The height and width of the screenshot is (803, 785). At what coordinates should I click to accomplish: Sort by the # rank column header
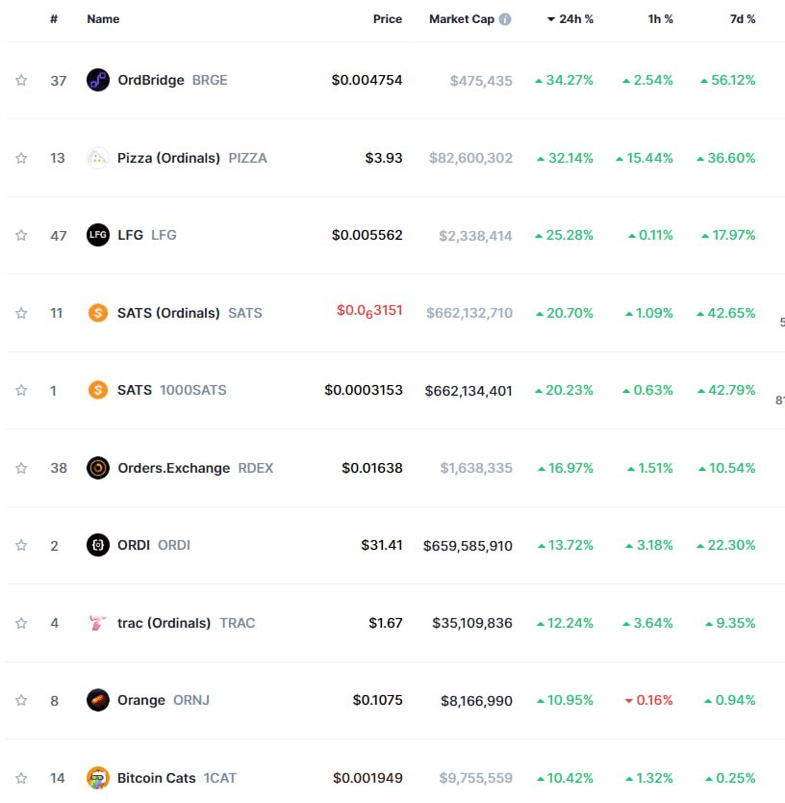coord(54,19)
